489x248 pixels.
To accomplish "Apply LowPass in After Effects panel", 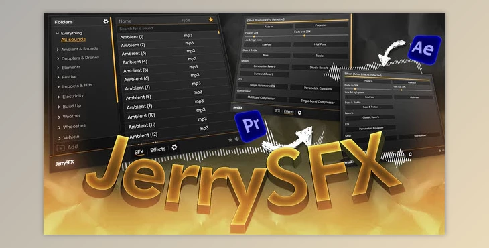I will click(x=369, y=97).
